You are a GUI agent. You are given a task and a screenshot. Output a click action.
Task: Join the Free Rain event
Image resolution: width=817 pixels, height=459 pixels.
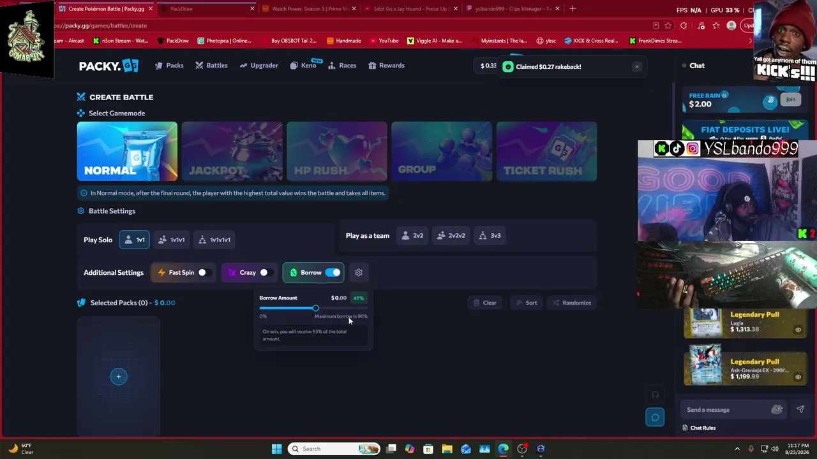point(790,99)
